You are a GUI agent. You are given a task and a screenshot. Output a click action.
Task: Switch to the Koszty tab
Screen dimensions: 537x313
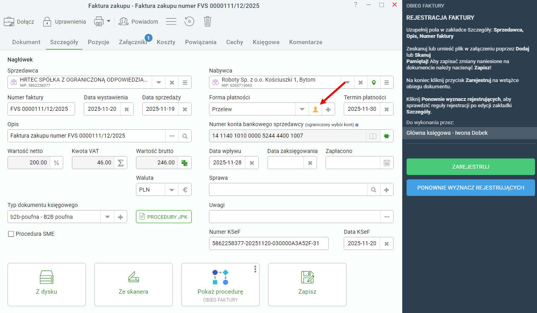pyautogui.click(x=166, y=42)
